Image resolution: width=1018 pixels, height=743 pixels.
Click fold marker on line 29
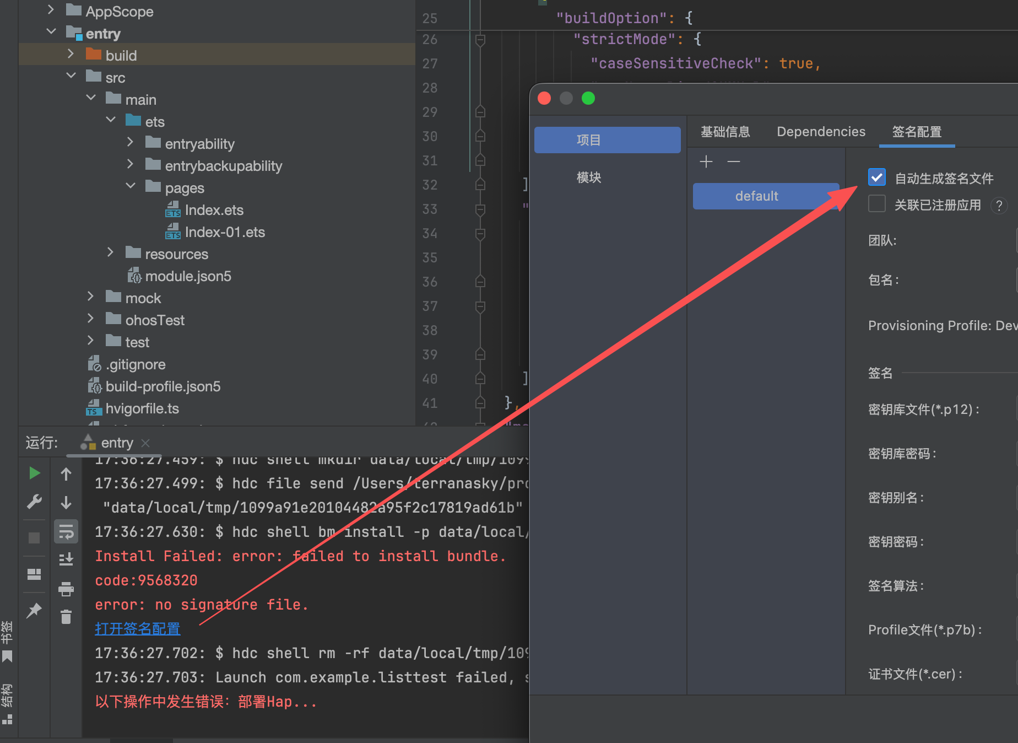click(480, 112)
